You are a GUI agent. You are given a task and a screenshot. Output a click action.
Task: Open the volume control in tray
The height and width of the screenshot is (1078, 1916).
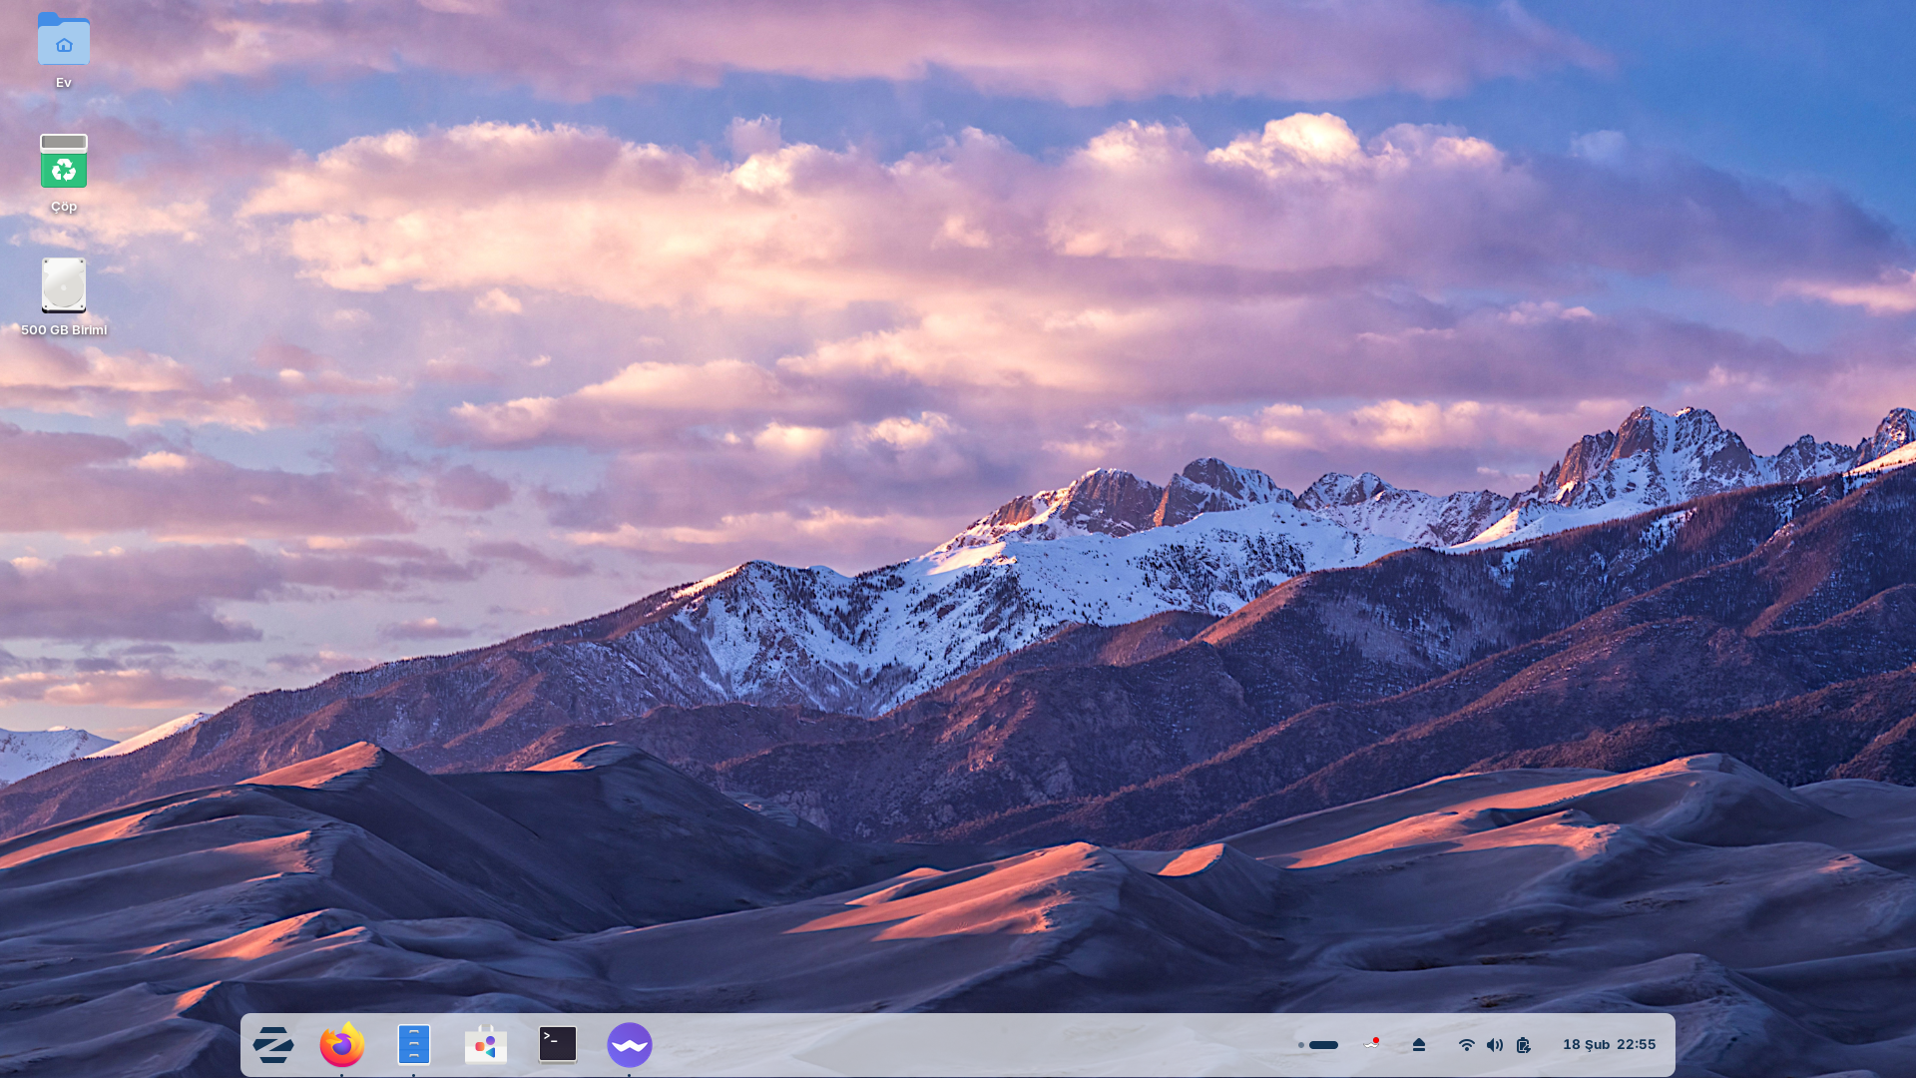(1494, 1045)
